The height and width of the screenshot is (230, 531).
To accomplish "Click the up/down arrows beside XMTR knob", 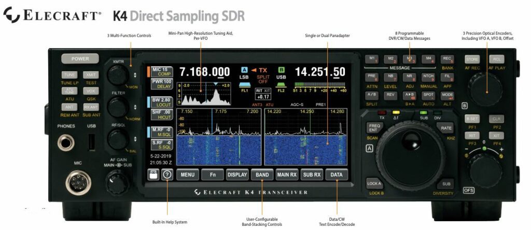I will (135, 75).
